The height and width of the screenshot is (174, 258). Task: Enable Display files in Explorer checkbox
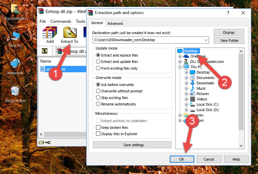pos(98,134)
